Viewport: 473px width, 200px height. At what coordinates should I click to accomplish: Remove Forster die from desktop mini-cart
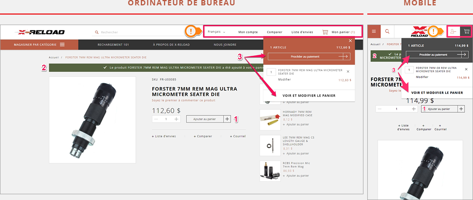point(348,71)
